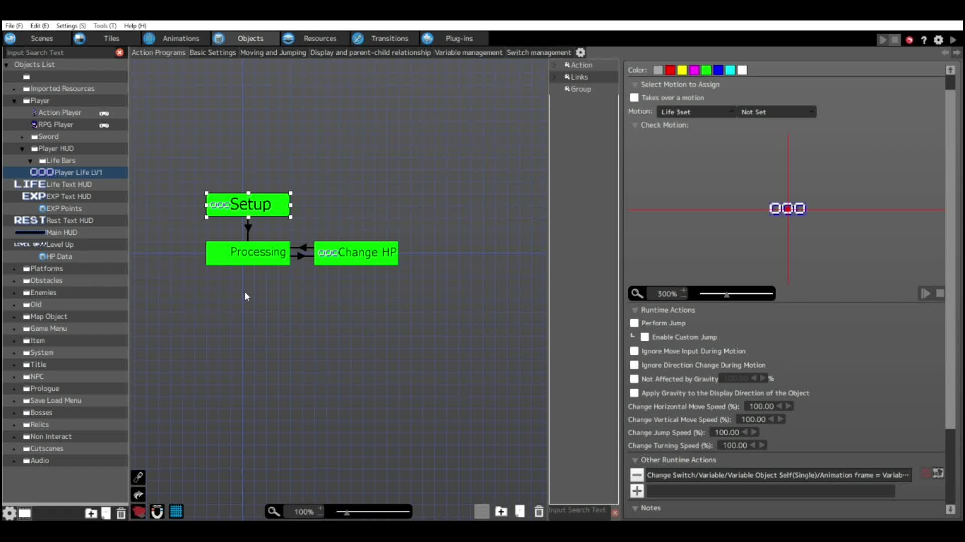This screenshot has width=965, height=542.
Task: Collapse the Runtime Actions section
Action: [635, 310]
